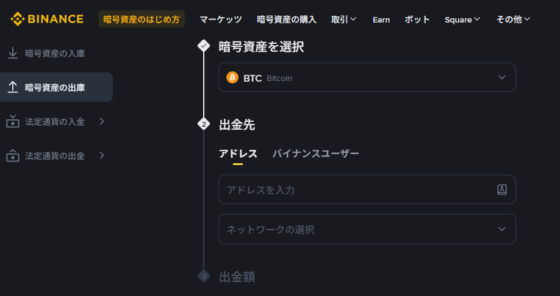Expand the Square menu in navbar
The height and width of the screenshot is (296, 560).
462,19
